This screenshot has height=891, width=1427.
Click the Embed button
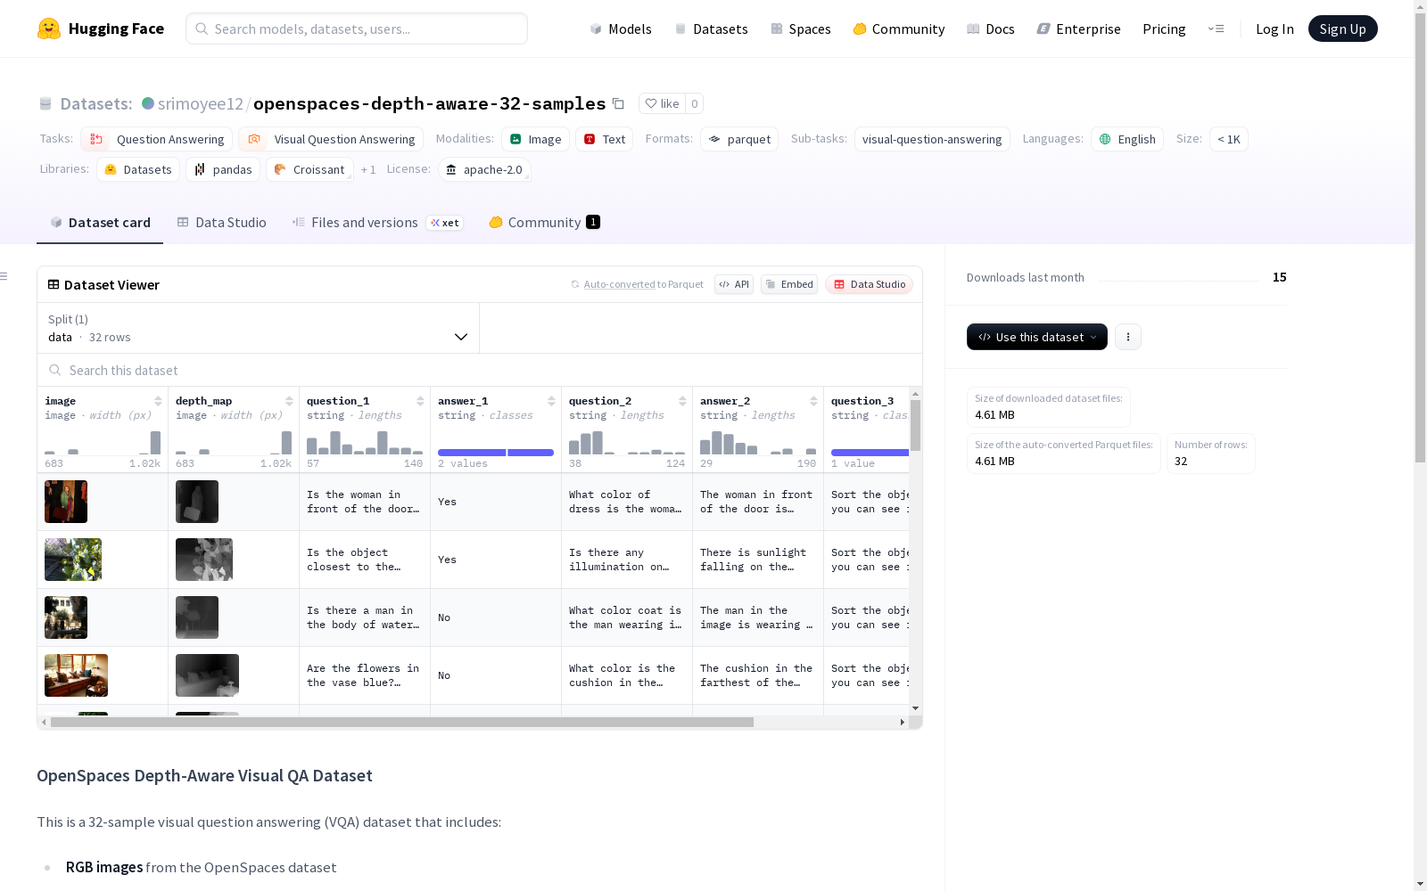coord(789,284)
